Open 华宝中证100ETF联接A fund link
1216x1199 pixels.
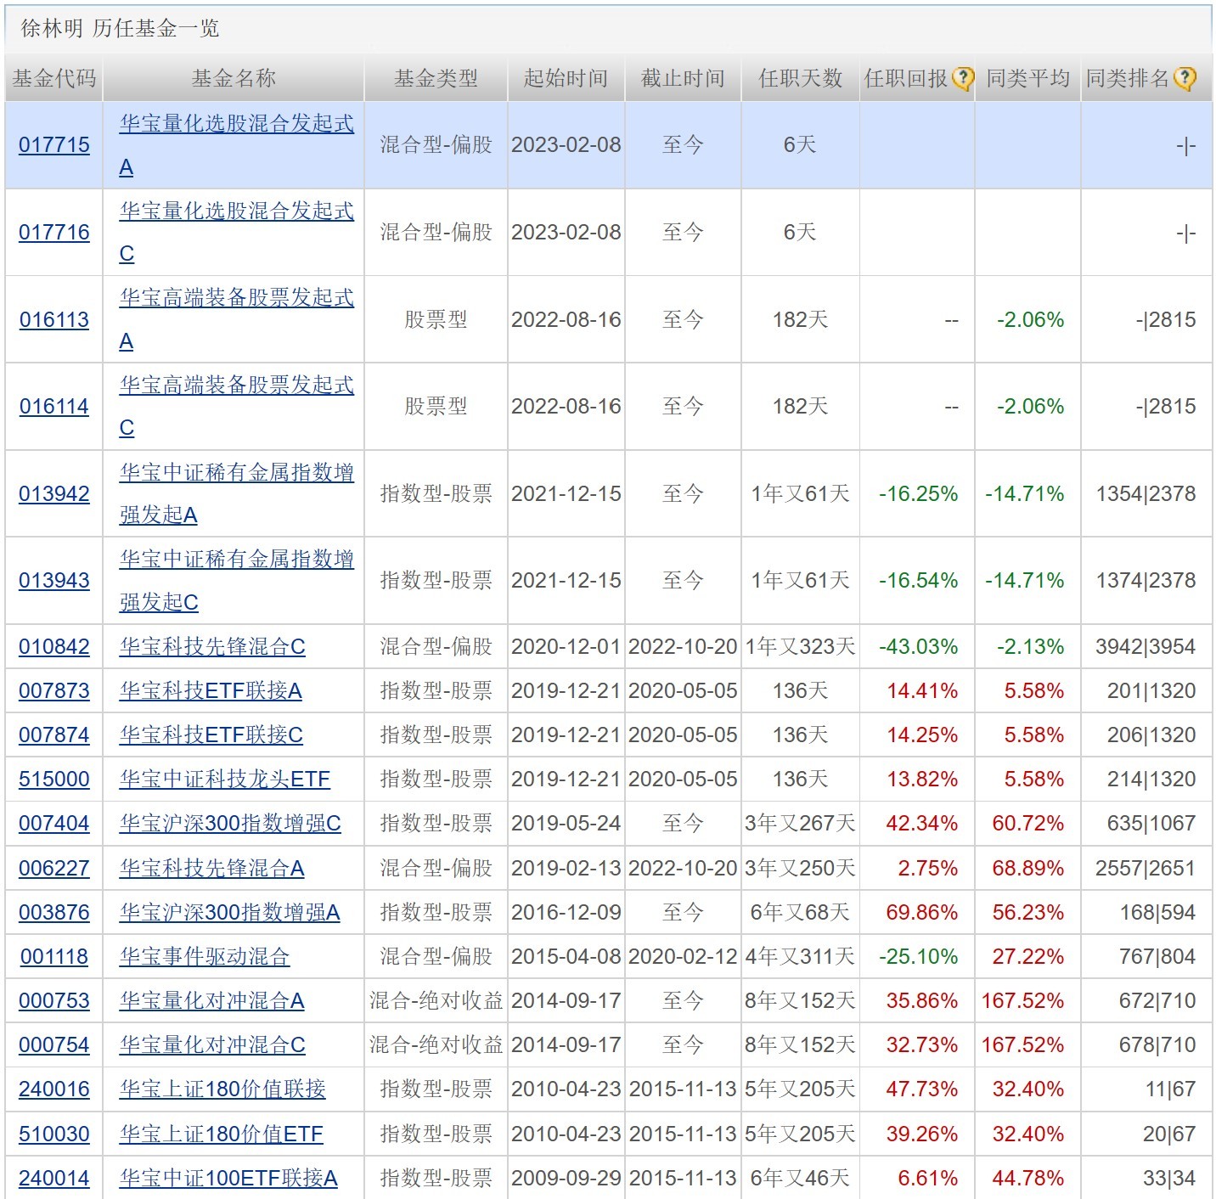(x=228, y=1179)
